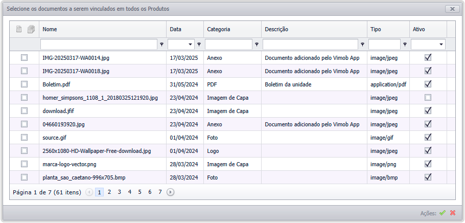Click 'application/pdf' type cell
The height and width of the screenshot is (223, 465).
click(x=388, y=84)
